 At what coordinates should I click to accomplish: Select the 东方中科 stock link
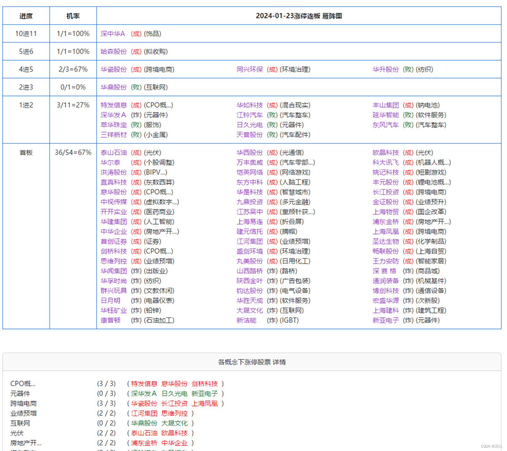pos(250,182)
